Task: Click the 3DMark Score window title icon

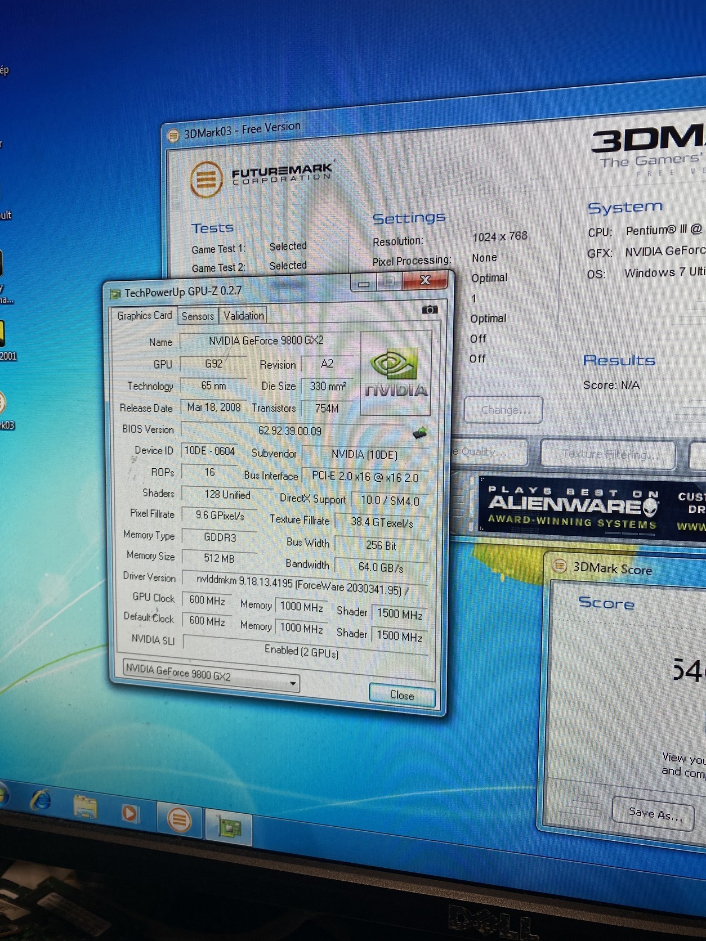Action: tap(559, 565)
